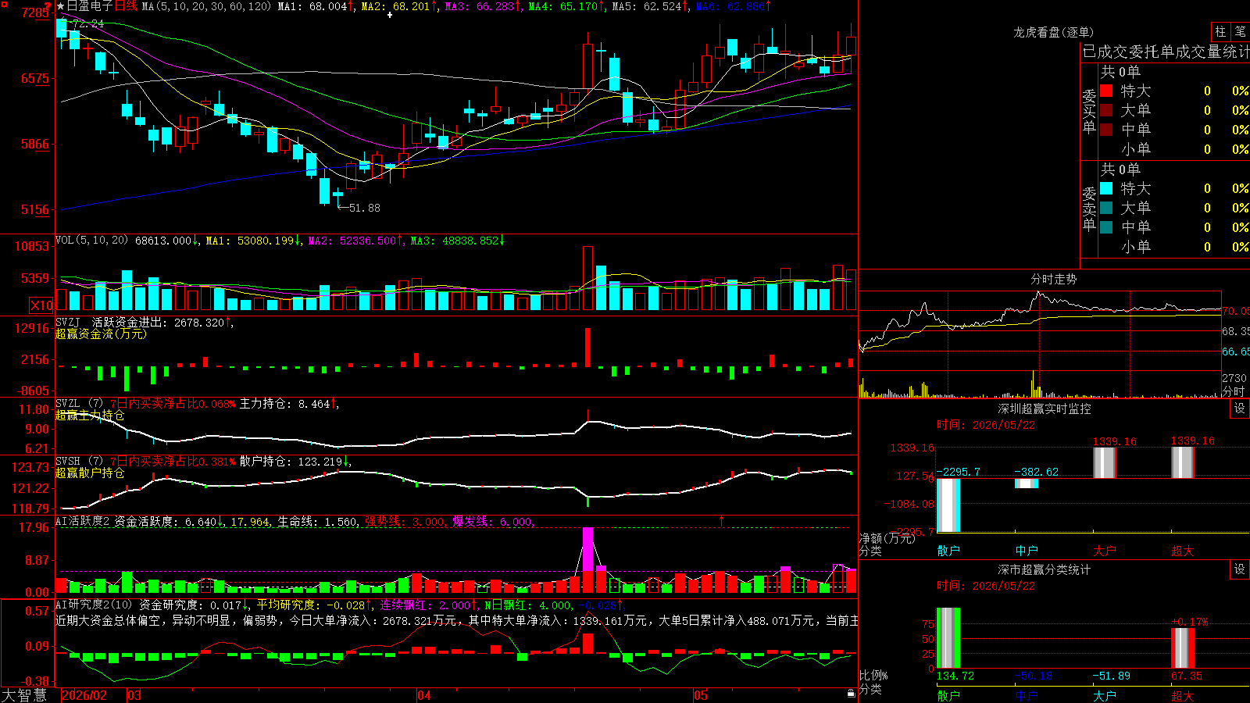Click the 134.72 percentage under 散户 bar
The height and width of the screenshot is (703, 1250).
[955, 676]
